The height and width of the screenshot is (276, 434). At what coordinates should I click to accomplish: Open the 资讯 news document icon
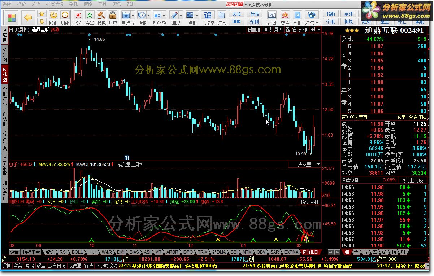tap(222, 17)
